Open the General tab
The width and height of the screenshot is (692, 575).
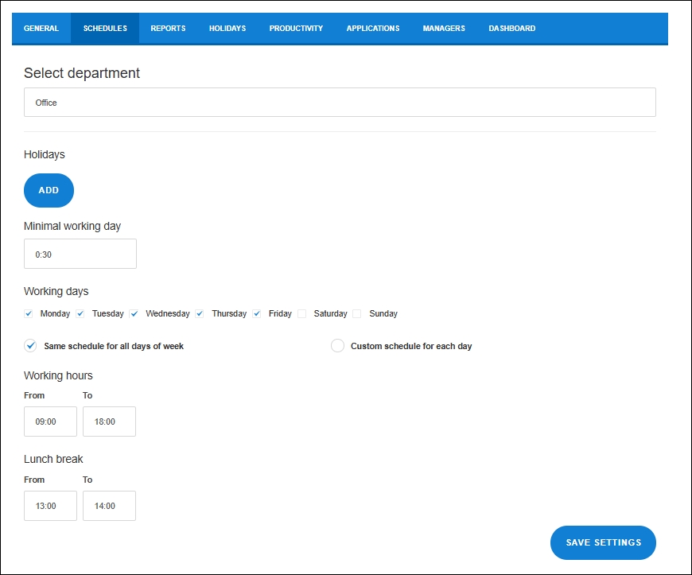[x=41, y=29]
